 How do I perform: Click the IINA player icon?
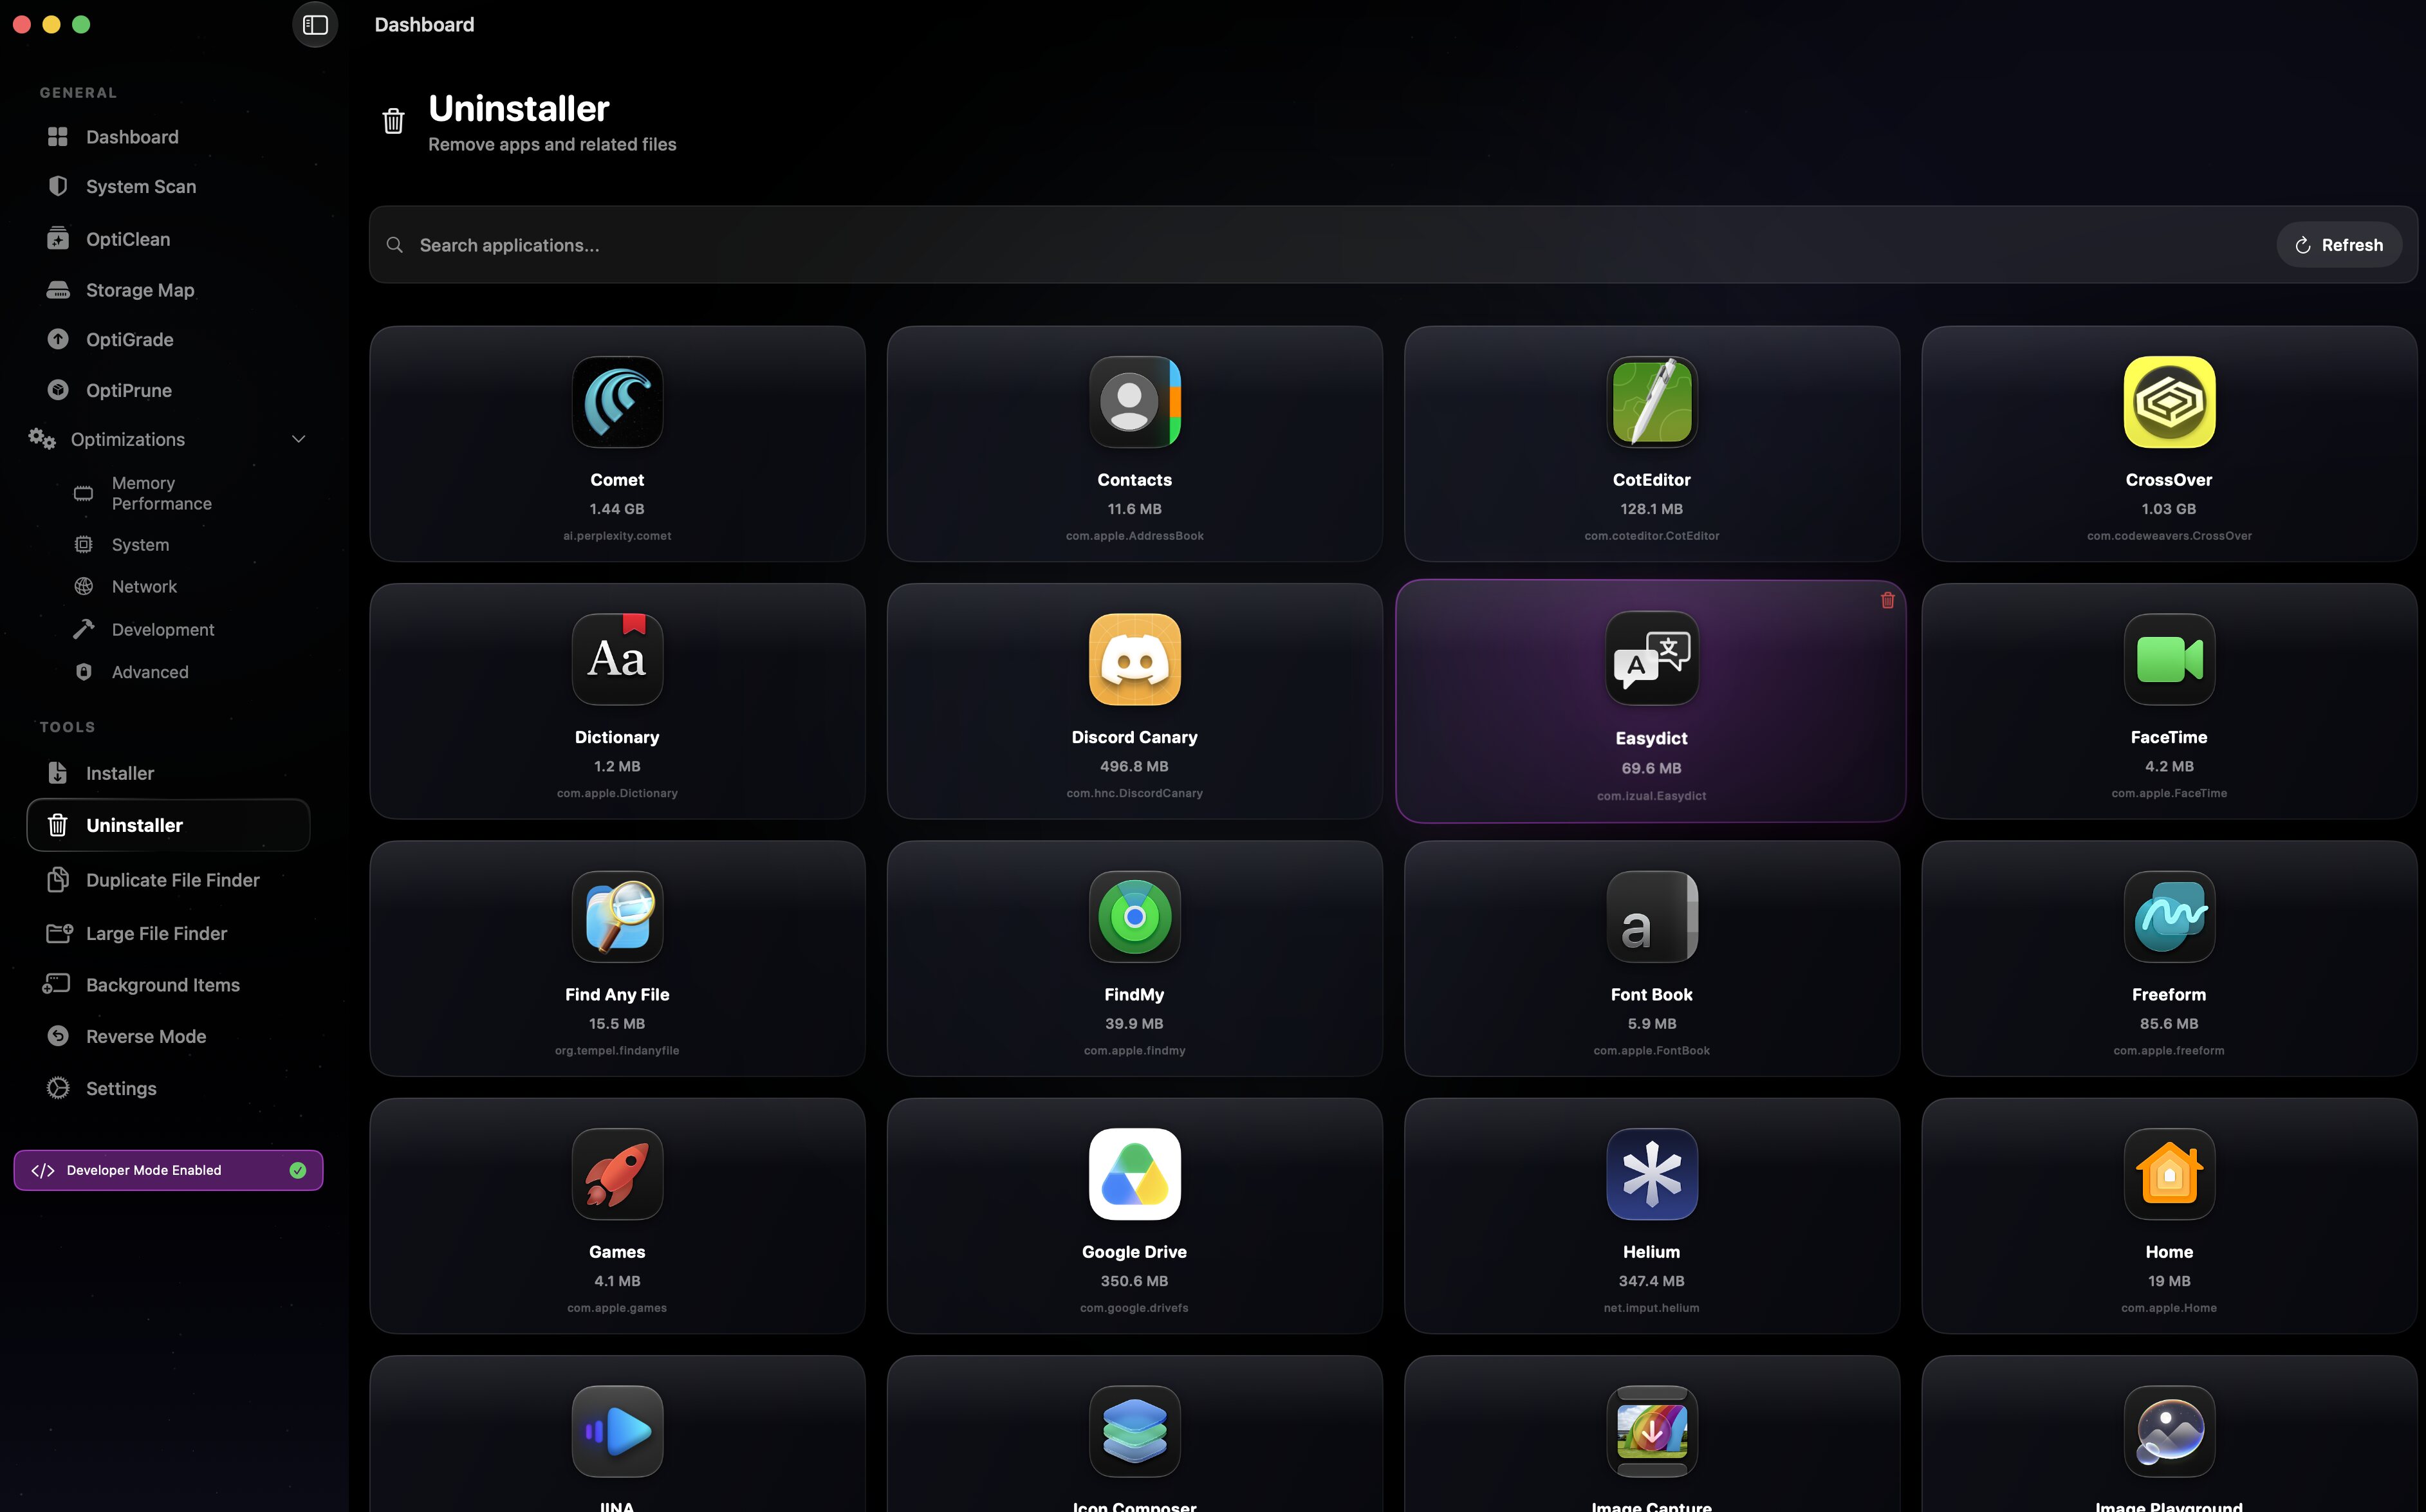tap(617, 1430)
